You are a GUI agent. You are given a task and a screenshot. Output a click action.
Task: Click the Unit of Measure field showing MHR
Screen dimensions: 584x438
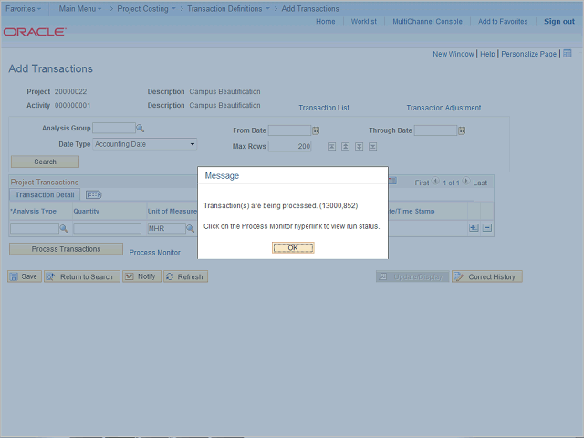(x=166, y=228)
